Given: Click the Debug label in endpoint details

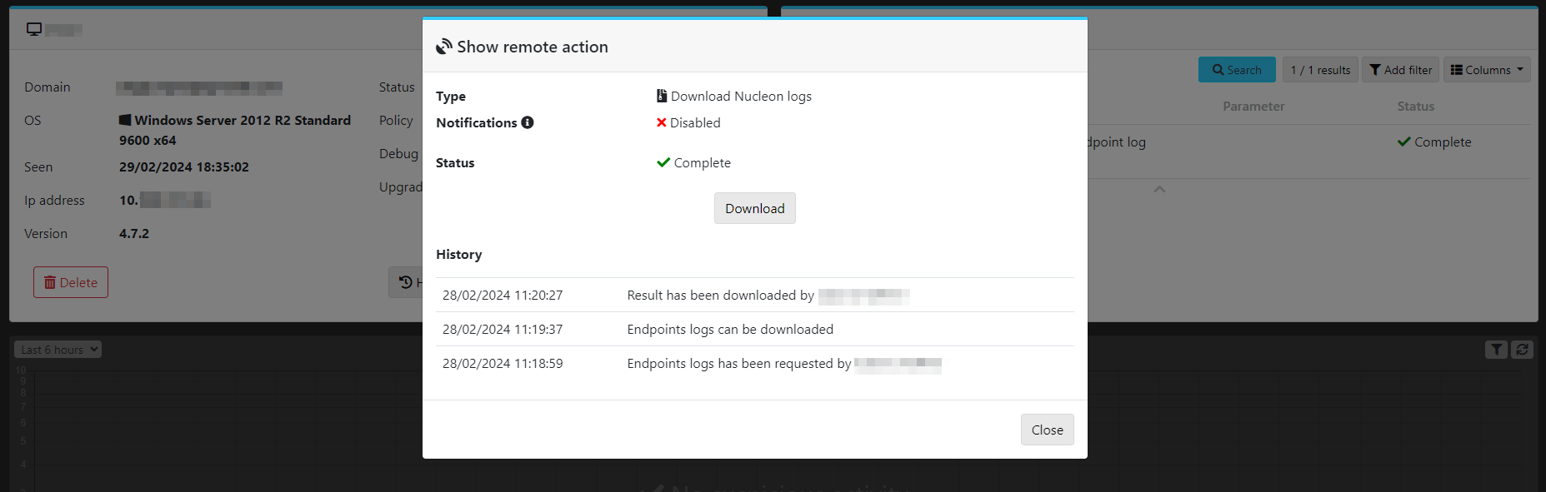Looking at the screenshot, I should click(398, 154).
